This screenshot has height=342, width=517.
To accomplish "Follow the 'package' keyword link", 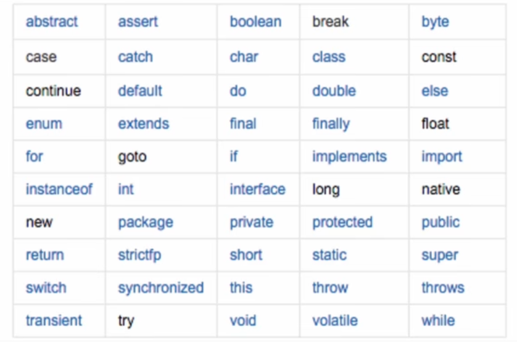I will 146,223.
